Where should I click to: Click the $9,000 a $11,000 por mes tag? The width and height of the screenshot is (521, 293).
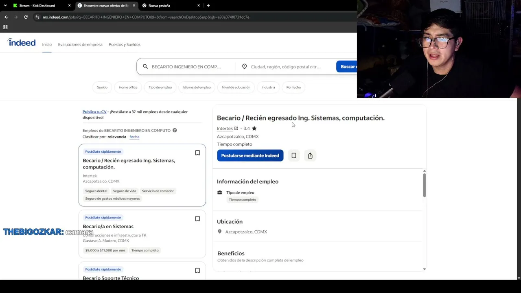click(x=105, y=250)
